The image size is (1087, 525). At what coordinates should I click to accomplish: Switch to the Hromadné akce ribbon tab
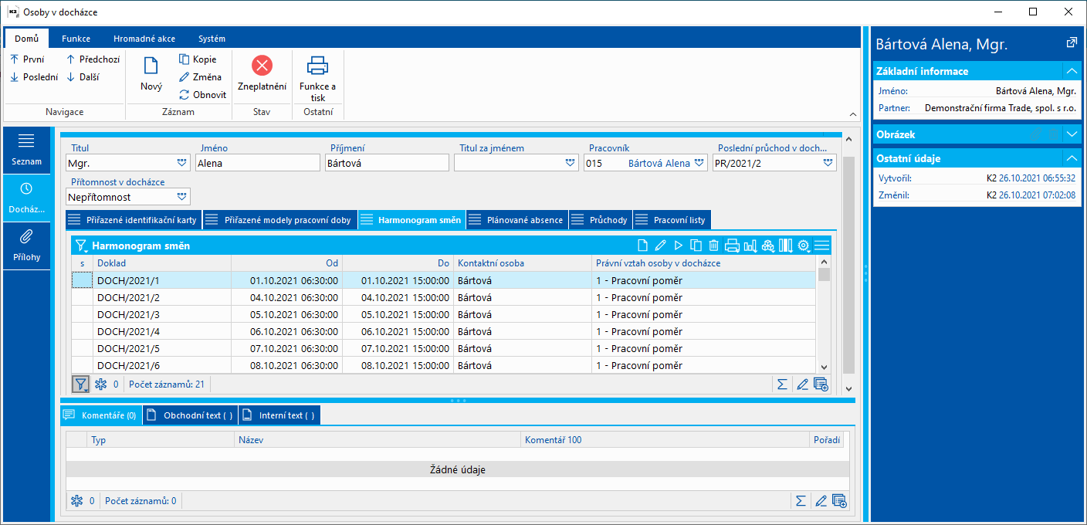[x=144, y=39]
